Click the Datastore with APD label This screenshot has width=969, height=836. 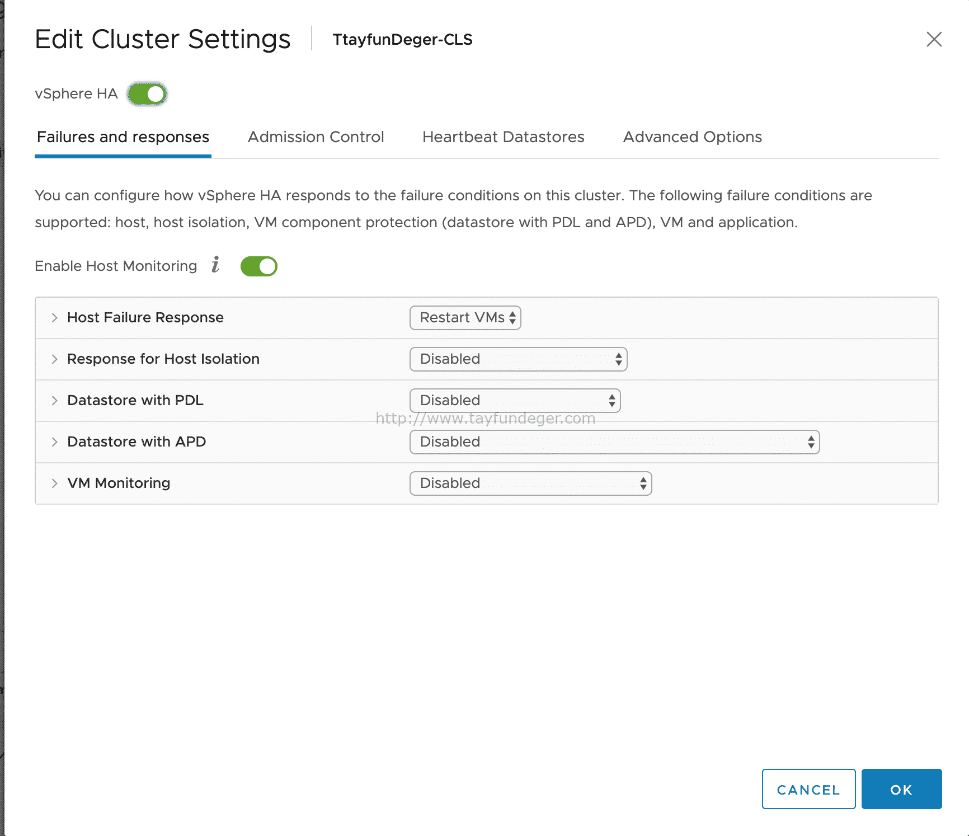[x=137, y=442]
